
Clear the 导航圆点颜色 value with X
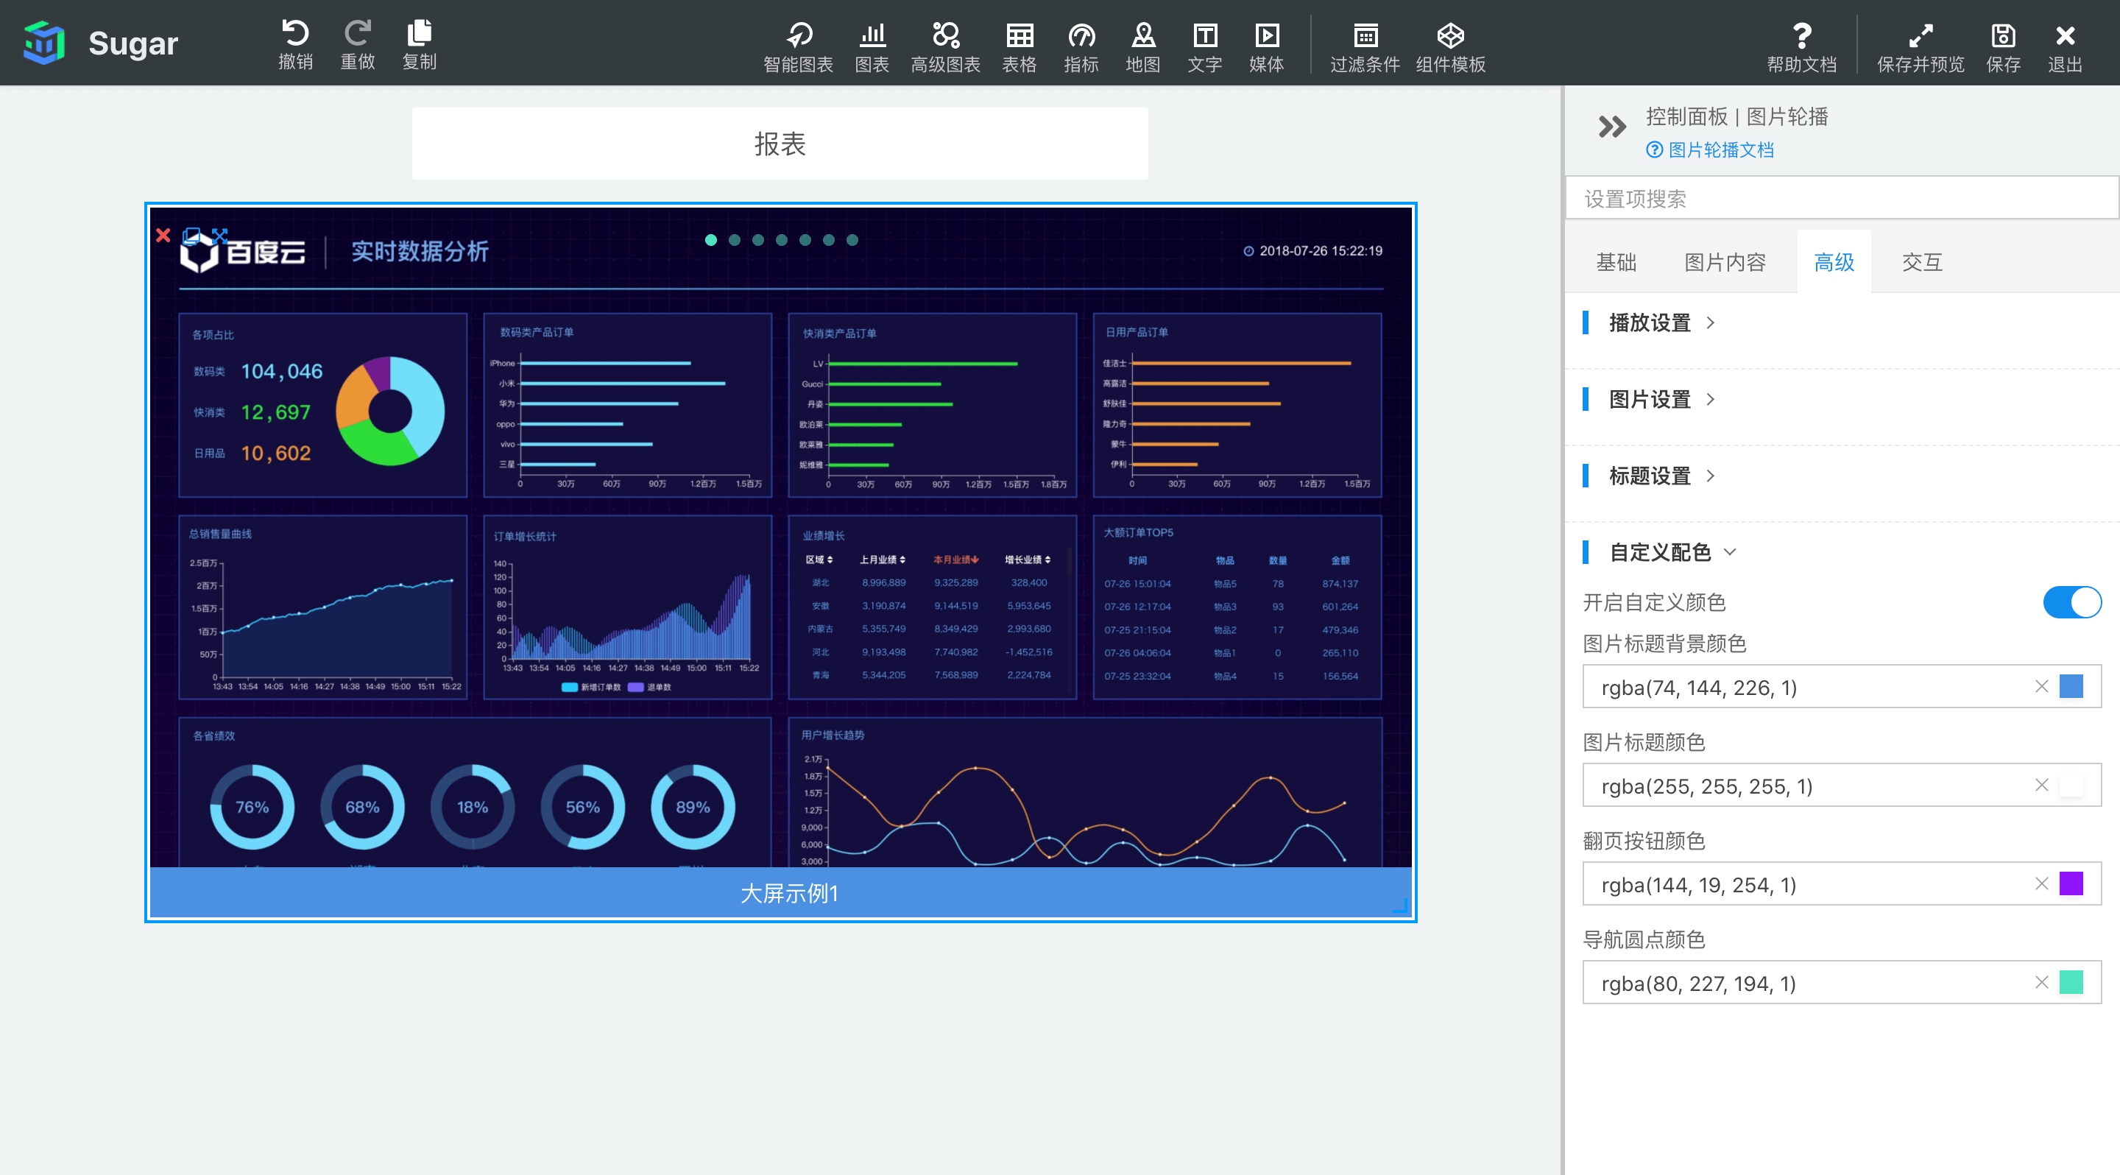tap(2042, 982)
